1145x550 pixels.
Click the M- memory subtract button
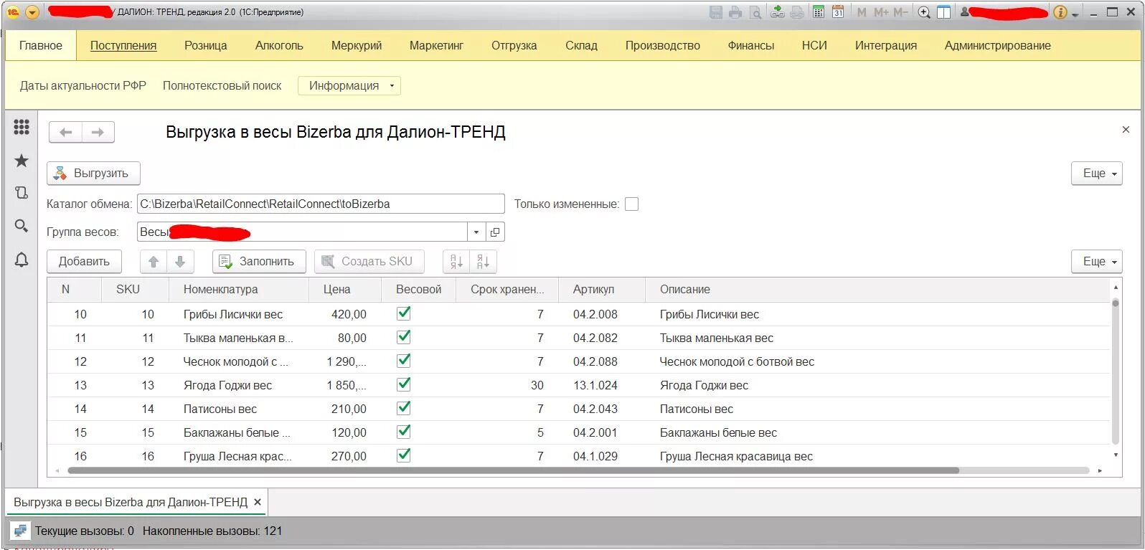pyautogui.click(x=900, y=12)
